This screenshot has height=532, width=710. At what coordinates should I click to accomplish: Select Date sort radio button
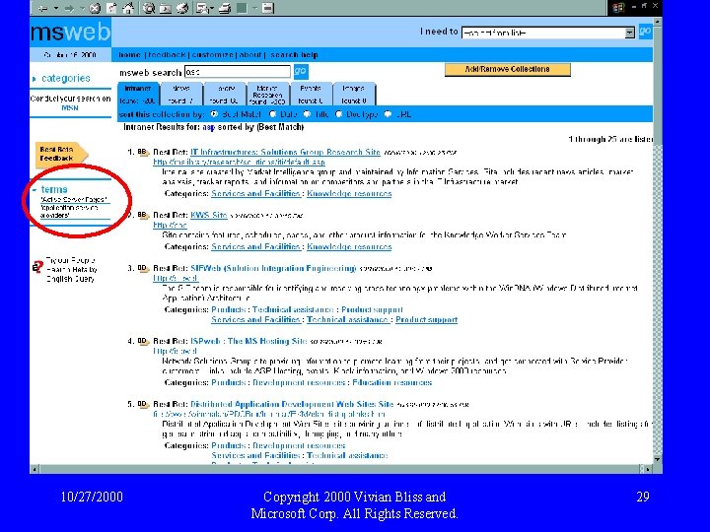tap(272, 114)
